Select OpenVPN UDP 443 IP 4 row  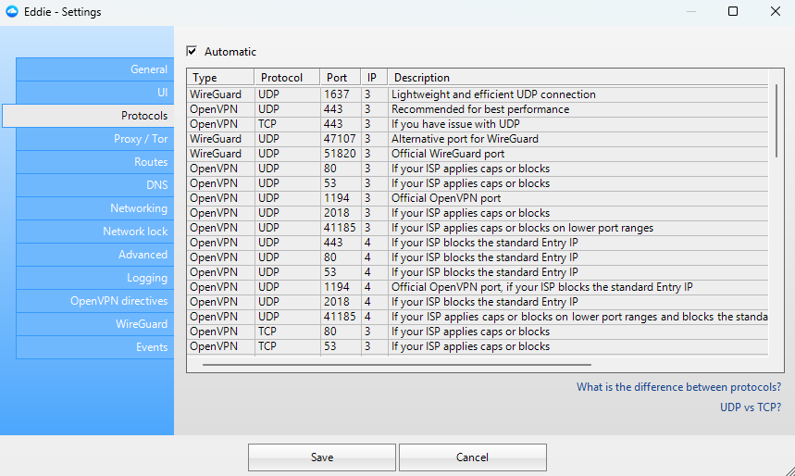click(478, 243)
